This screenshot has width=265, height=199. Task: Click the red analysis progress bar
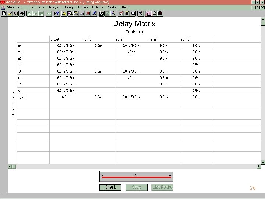(136, 177)
